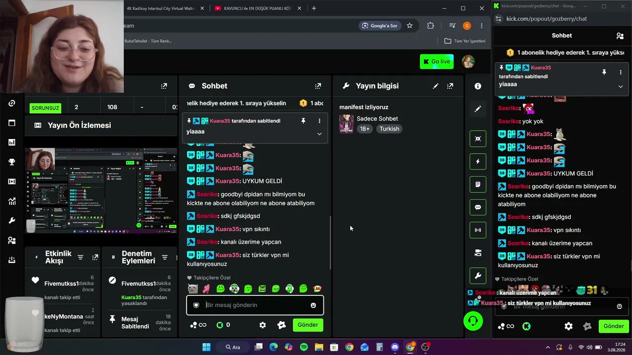Viewport: 632px width, 355px height.
Task: Filter the Etkinlik Akışı panel
Action: (x=80, y=257)
